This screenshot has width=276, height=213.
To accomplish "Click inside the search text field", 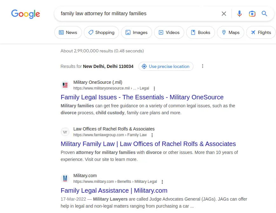I will pyautogui.click(x=137, y=14).
